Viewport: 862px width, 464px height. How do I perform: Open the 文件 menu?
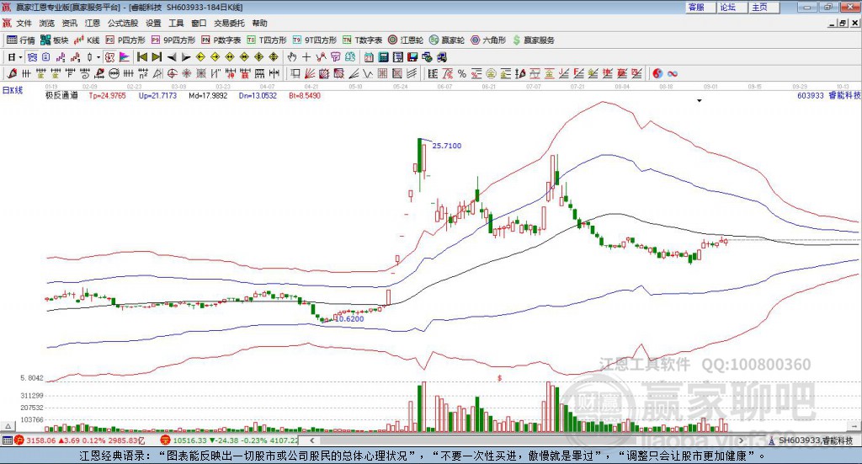(24, 23)
